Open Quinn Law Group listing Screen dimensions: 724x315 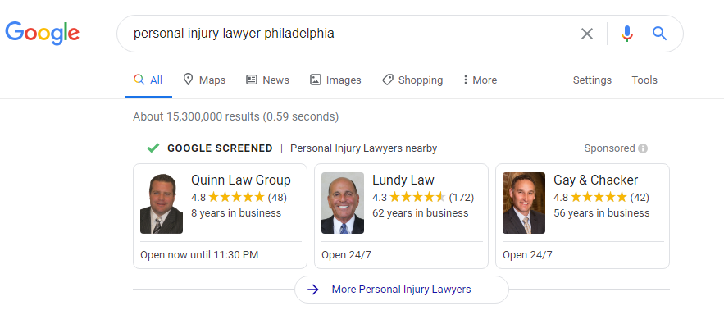241,180
